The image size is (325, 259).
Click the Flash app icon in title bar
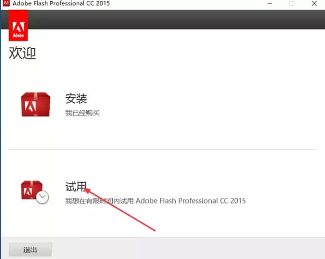tap(6, 3)
